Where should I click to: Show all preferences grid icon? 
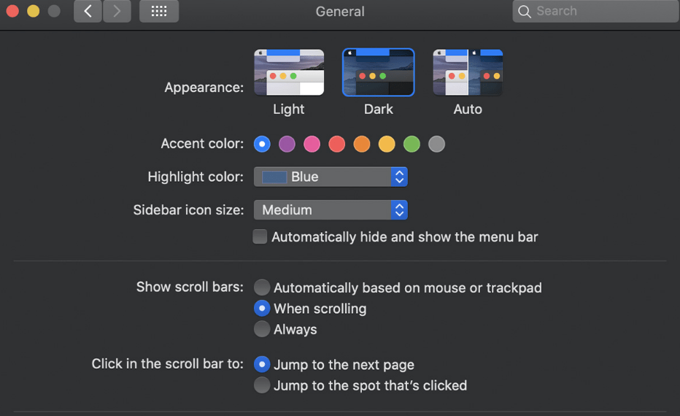coord(158,11)
